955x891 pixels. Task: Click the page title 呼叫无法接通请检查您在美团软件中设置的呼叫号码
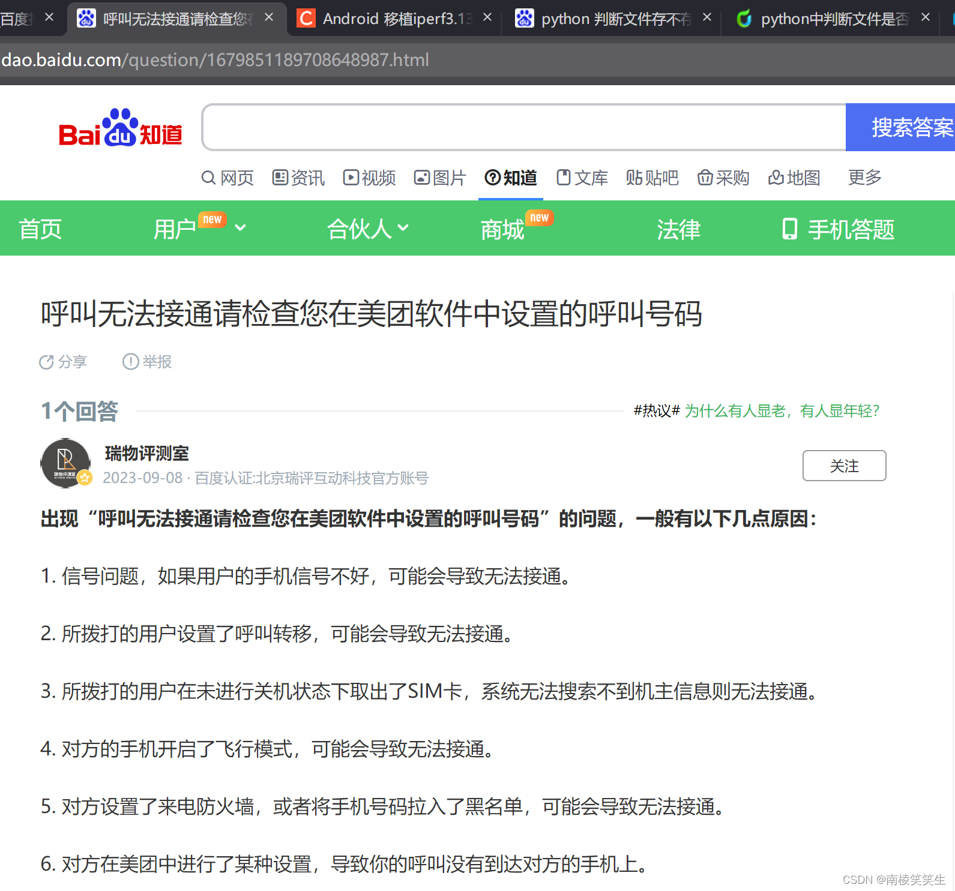point(372,314)
